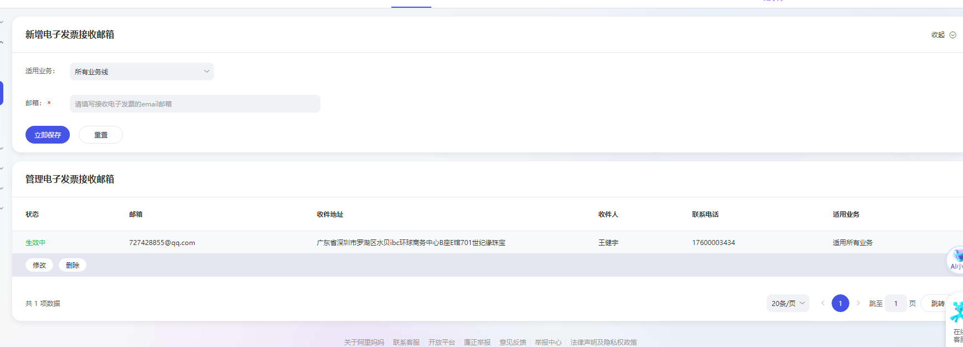The width and height of the screenshot is (963, 347).
Task: Click the email address input field
Action: 195,104
